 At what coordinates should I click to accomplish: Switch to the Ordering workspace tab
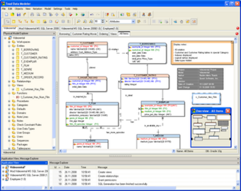coord(103,34)
